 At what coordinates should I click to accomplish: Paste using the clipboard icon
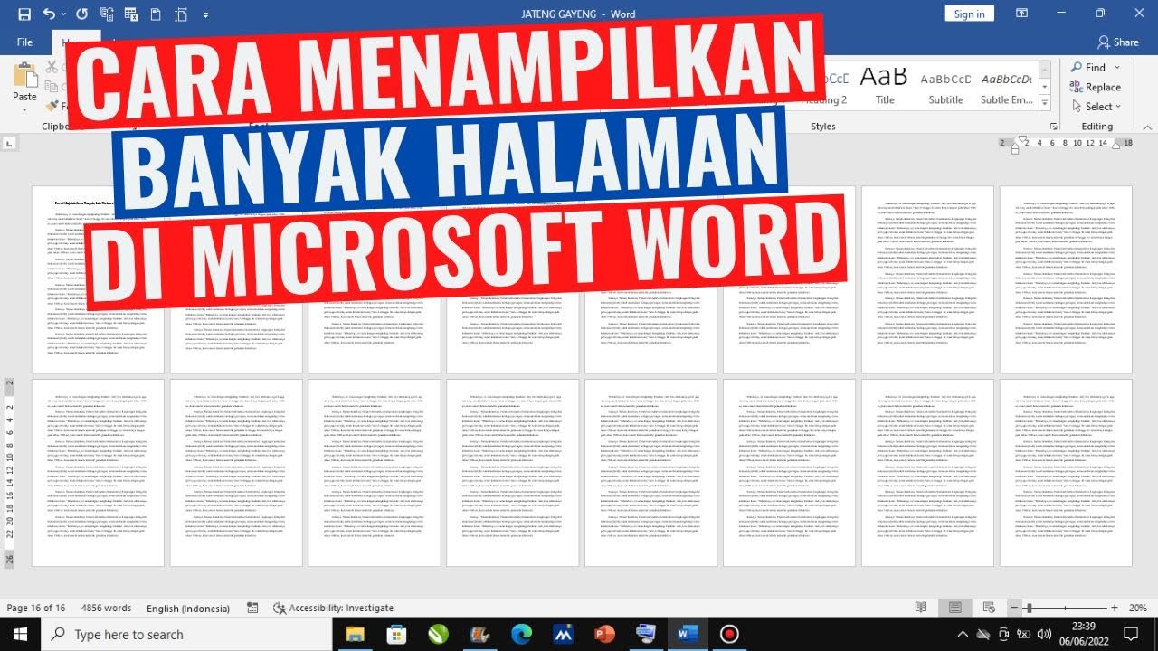pos(24,75)
